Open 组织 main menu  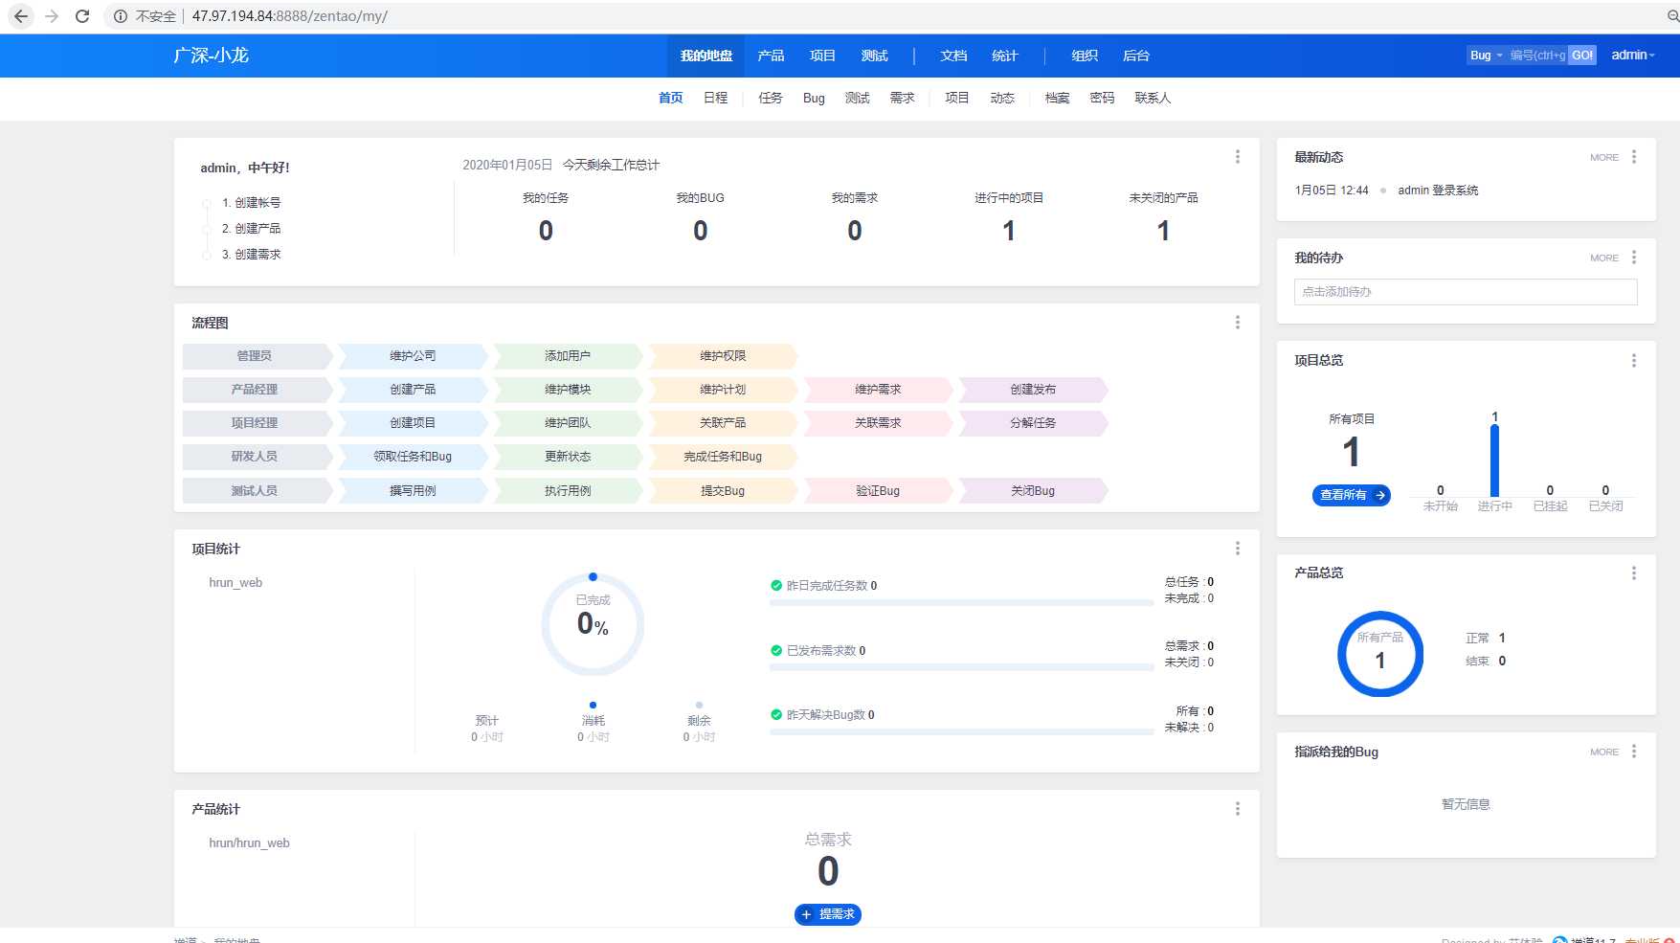tap(1085, 56)
